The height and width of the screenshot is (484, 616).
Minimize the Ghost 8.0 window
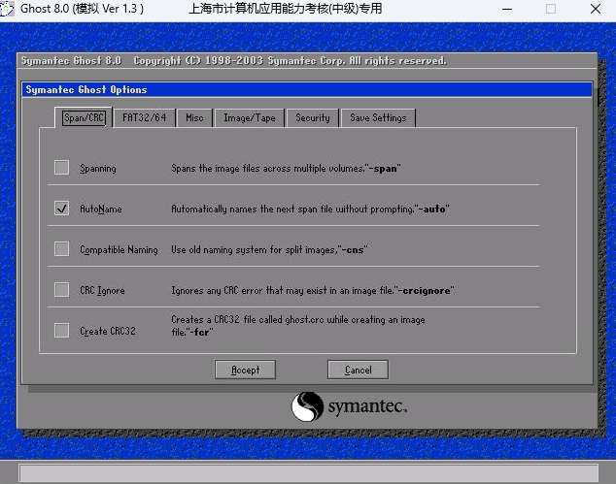click(507, 9)
